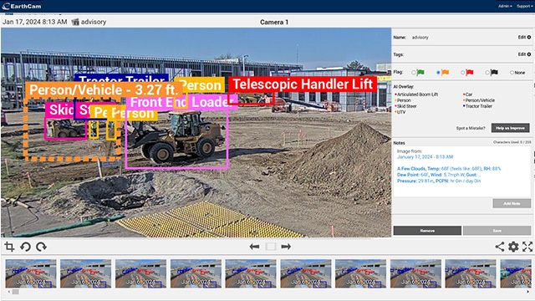Open the Admin dropdown menu
Image resolution: width=535 pixels, height=301 pixels.
point(505,6)
